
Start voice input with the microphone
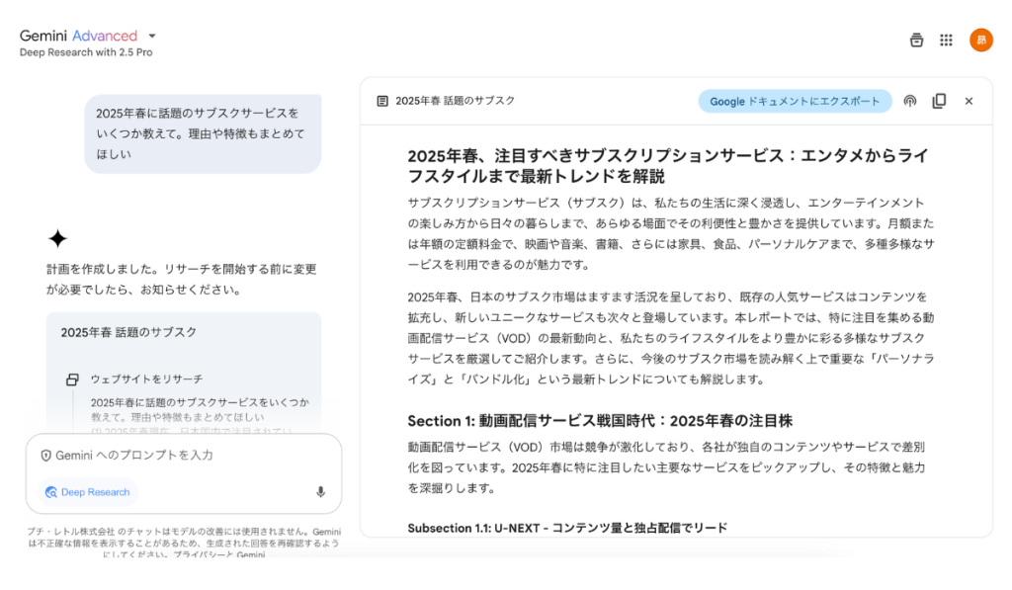[321, 492]
